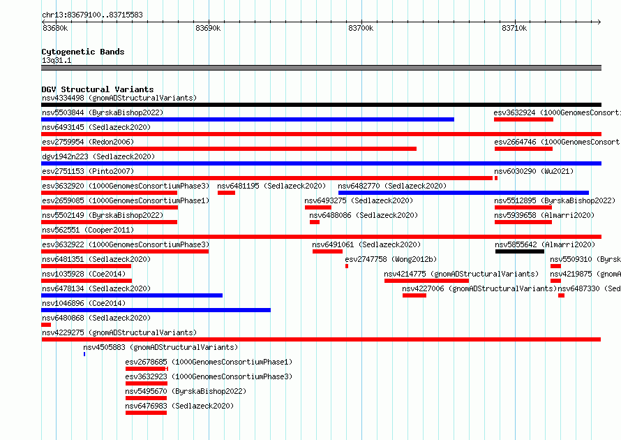Click nsv5855642 (Almarri2020) label
Viewport: 621px width, 440px height.
[545, 244]
